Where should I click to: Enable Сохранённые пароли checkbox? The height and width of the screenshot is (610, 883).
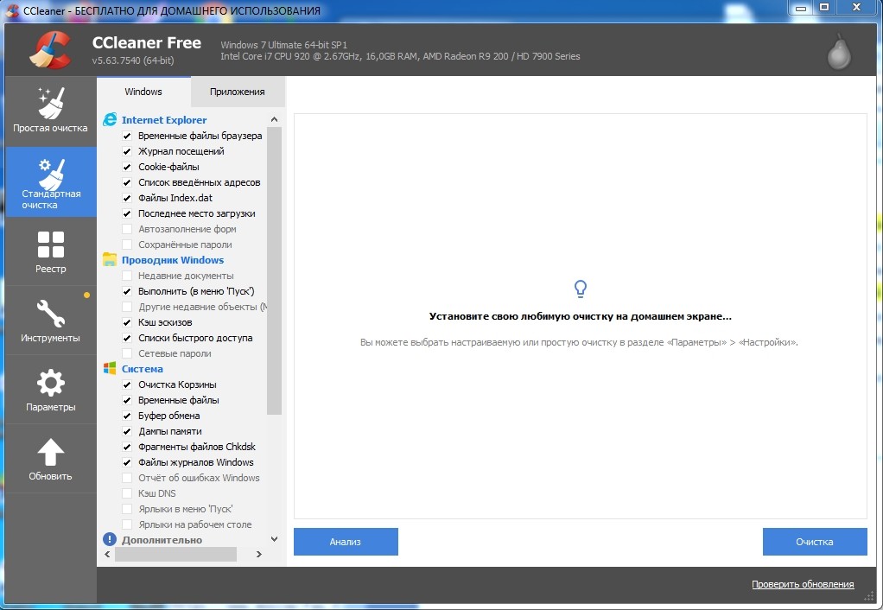coord(127,245)
